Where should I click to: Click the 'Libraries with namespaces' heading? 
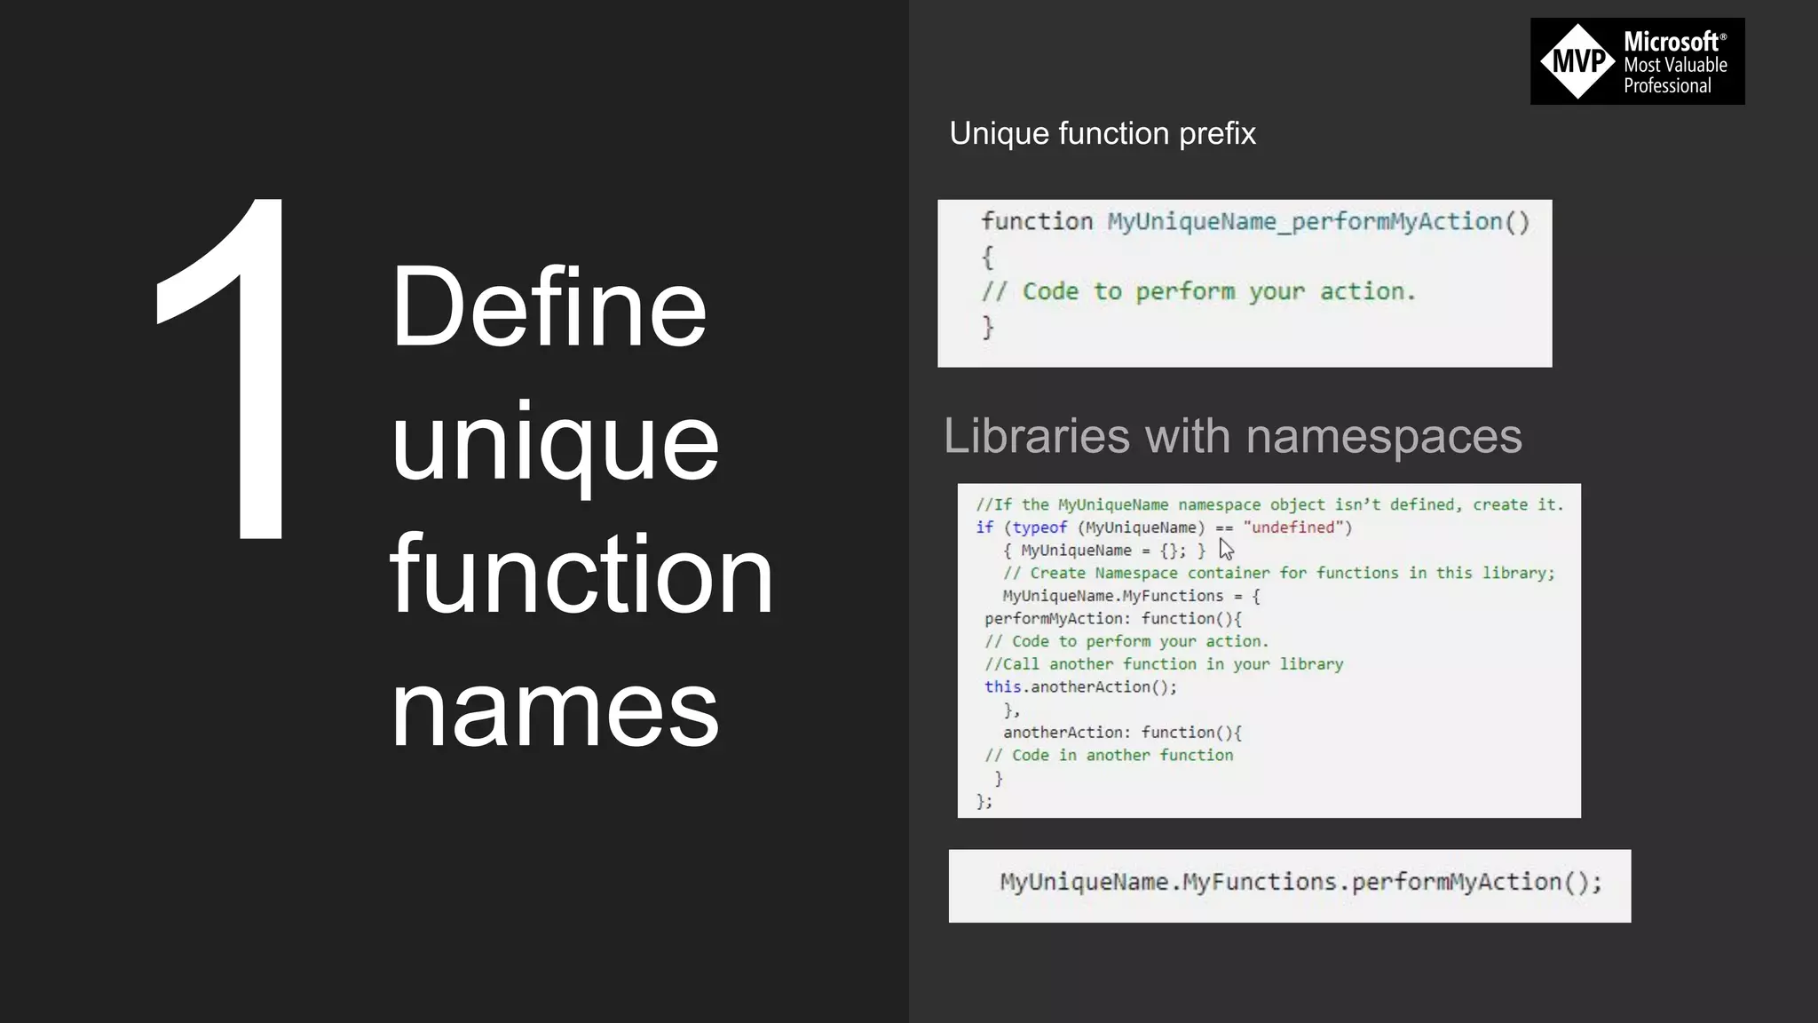pos(1232,436)
